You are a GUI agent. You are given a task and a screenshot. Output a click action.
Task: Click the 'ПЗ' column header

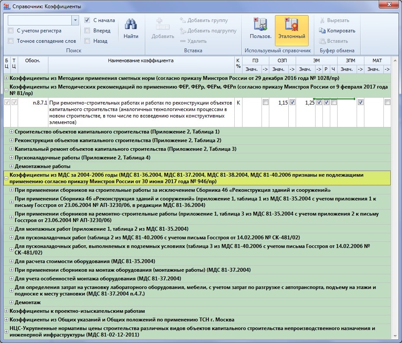click(x=255, y=61)
